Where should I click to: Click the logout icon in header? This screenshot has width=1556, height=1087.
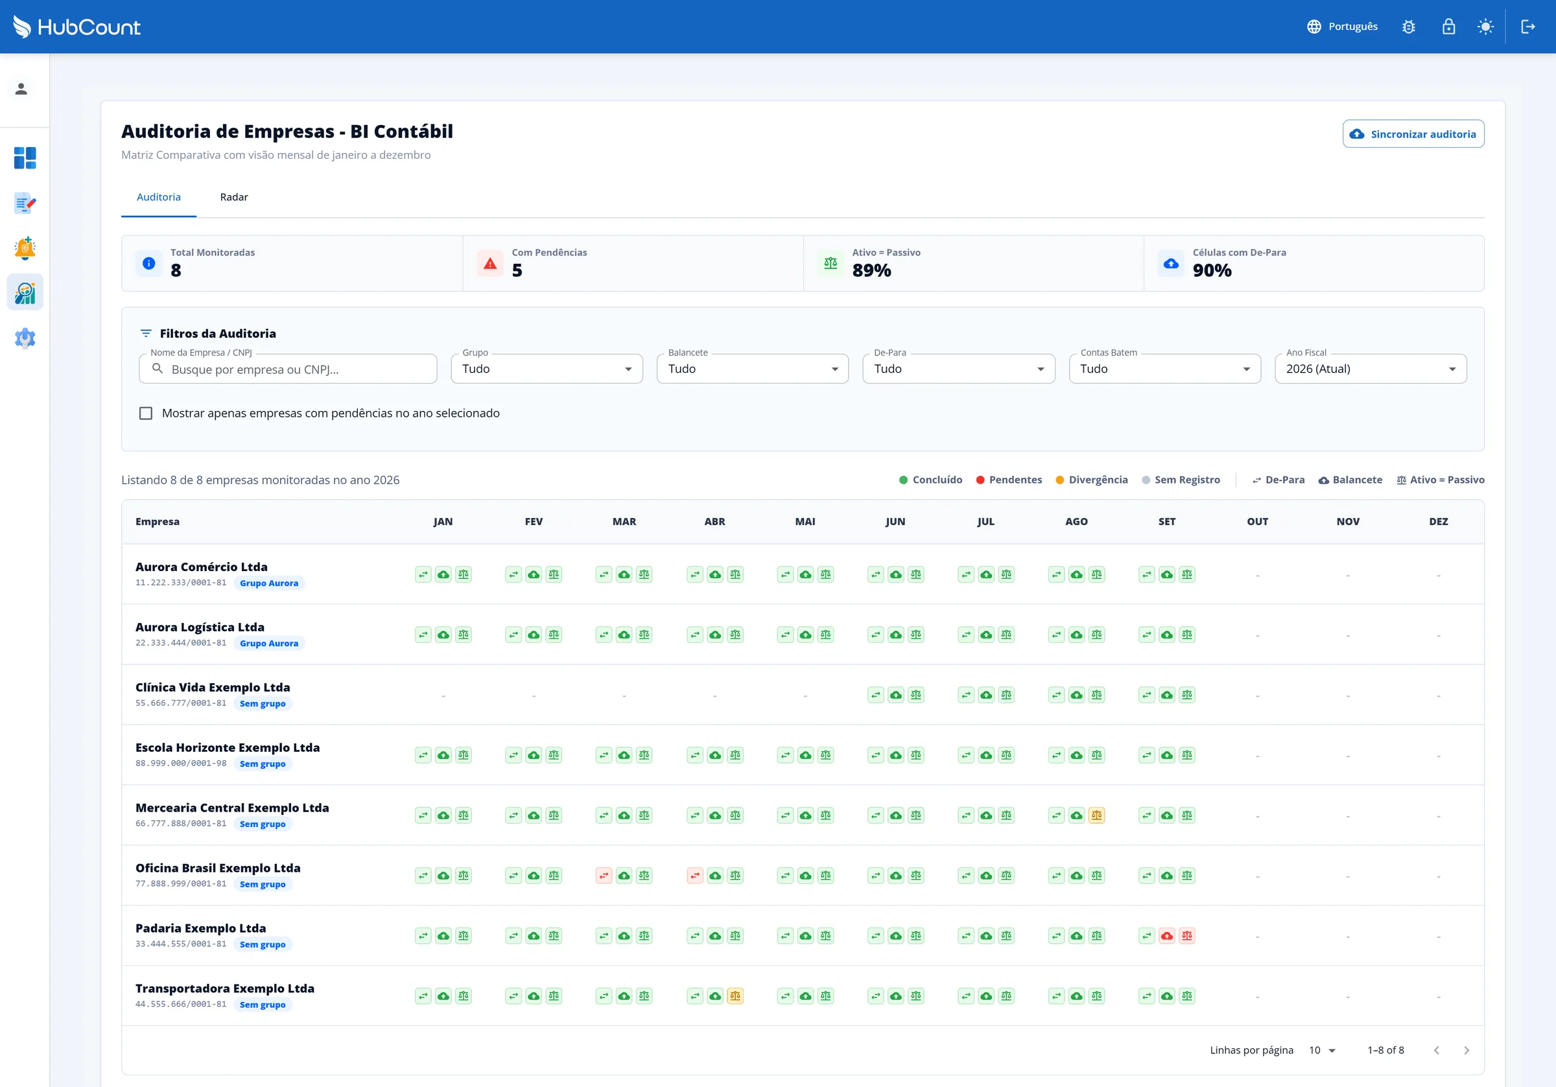[x=1527, y=27]
